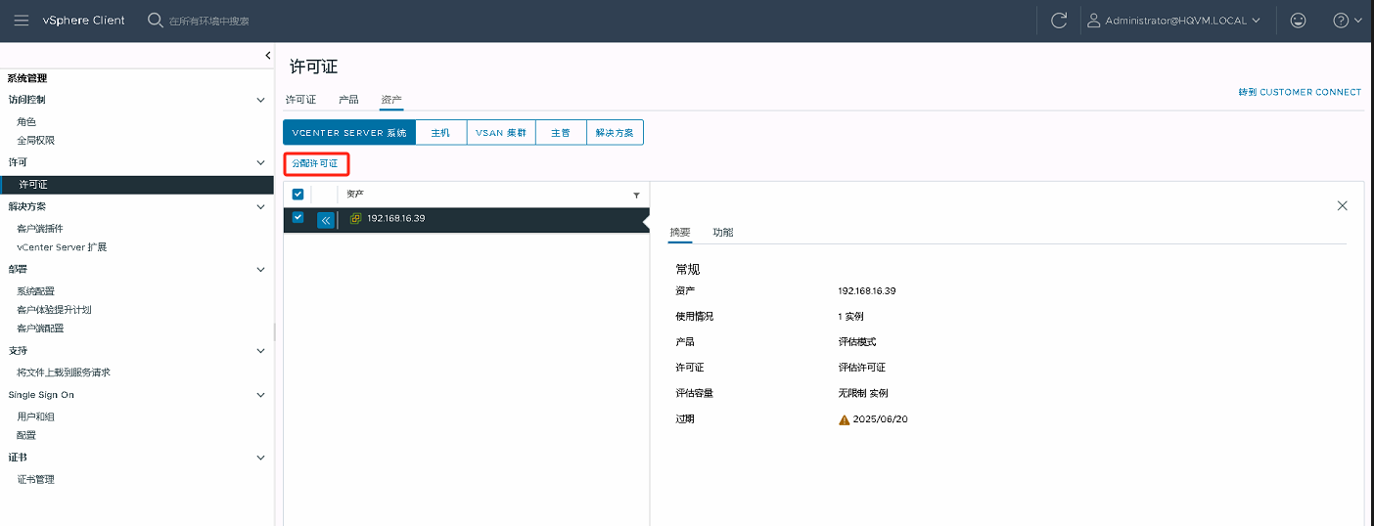
Task: Click the 1 实例 usage value
Action: (x=851, y=317)
